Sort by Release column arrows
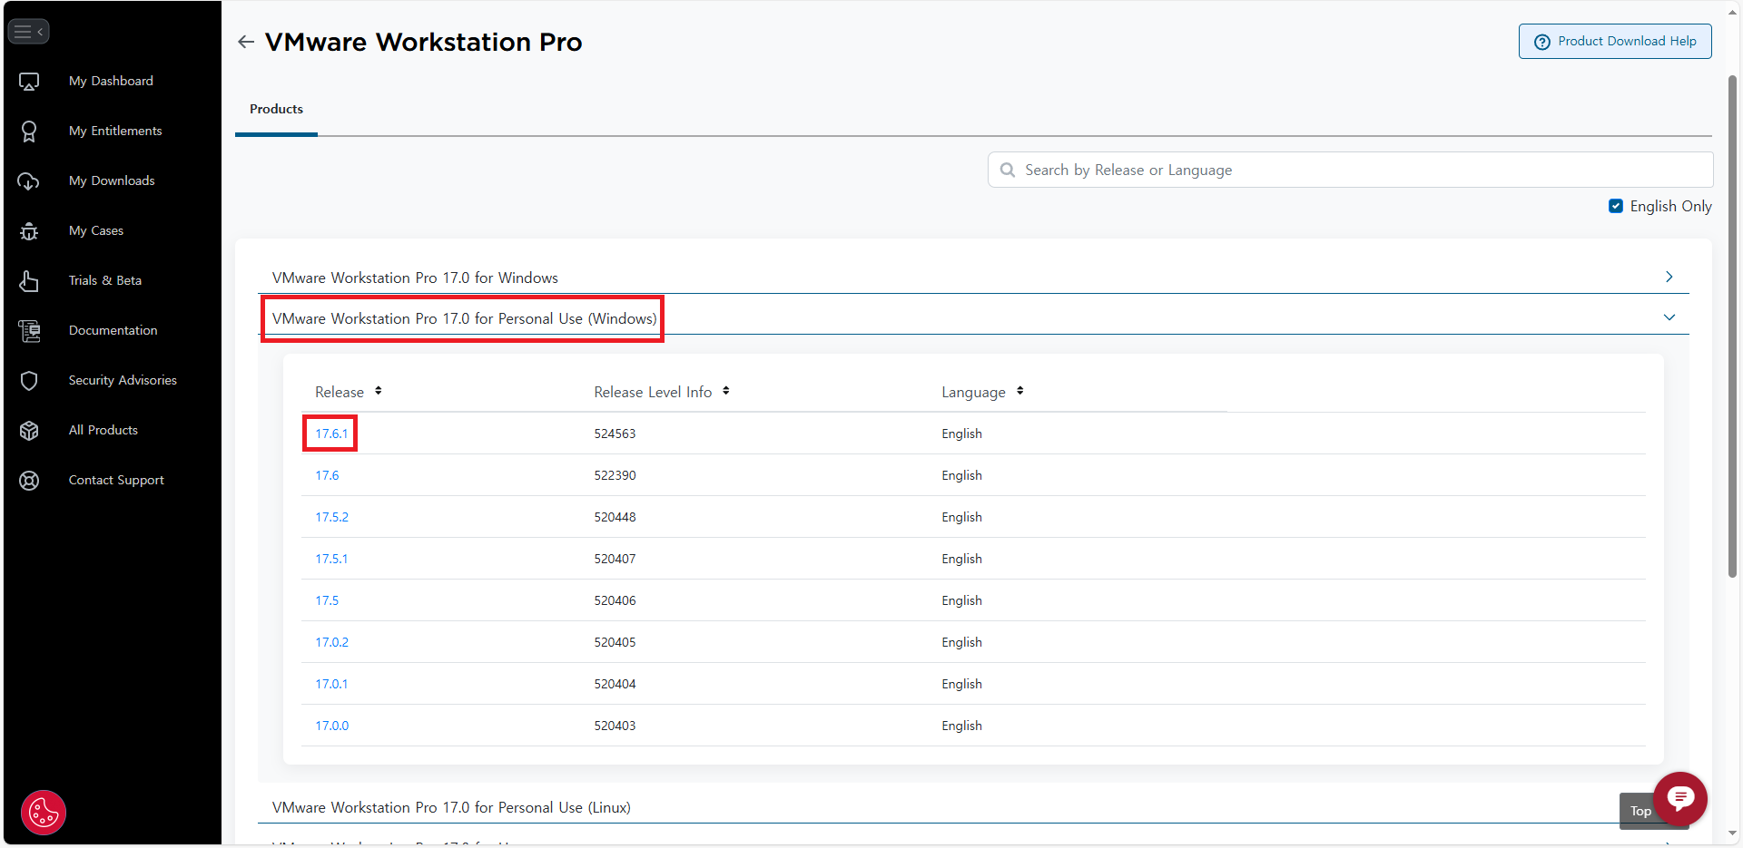 click(378, 391)
